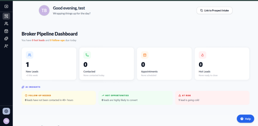Screen dimensions: 258x126
Task: Open the At Risk insight card
Action: [x=212, y=98]
